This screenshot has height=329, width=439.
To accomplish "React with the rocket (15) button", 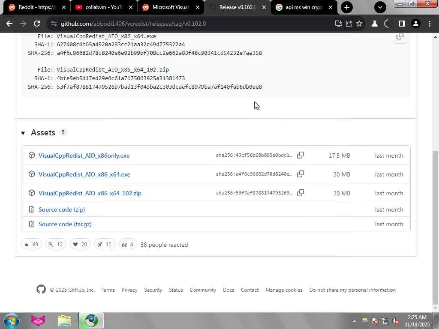I will [105, 244].
